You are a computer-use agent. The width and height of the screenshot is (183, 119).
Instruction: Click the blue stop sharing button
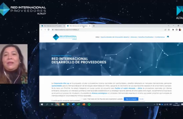[x=131, y=99]
